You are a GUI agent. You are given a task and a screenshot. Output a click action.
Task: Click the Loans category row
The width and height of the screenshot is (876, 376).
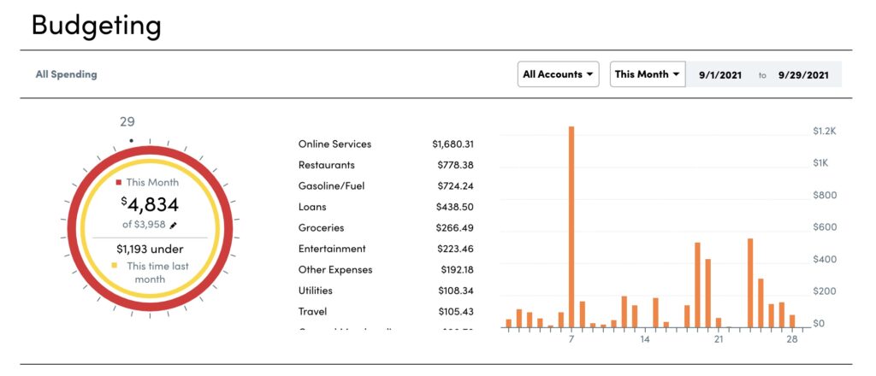312,207
